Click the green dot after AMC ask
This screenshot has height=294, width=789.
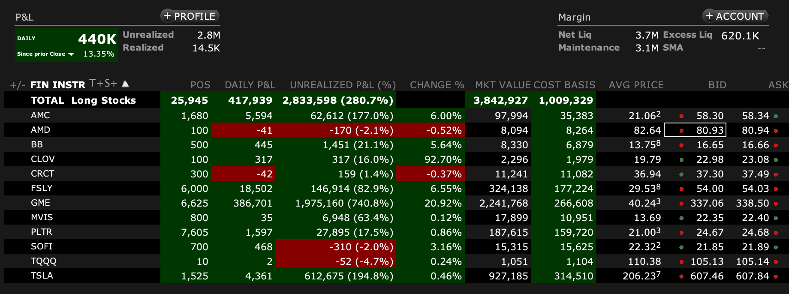[x=776, y=116]
